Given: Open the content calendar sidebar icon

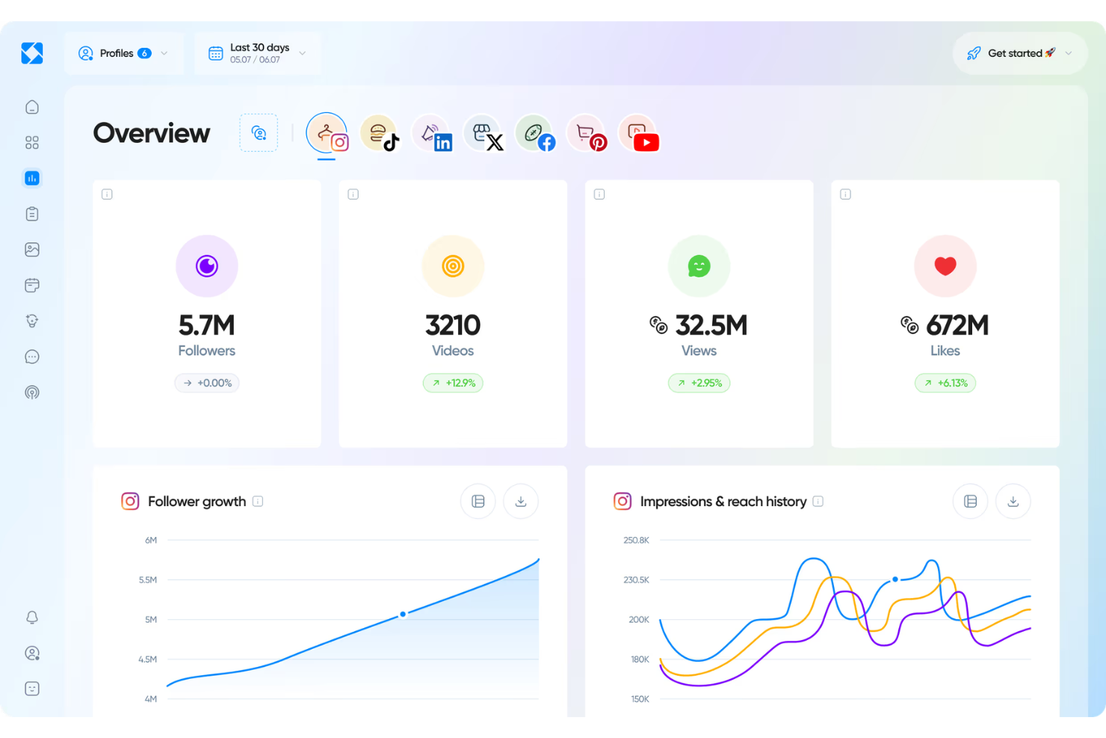Looking at the screenshot, I should point(31,285).
